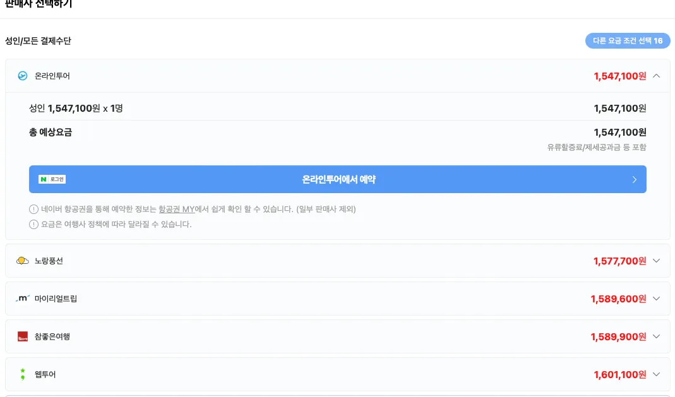Select the 마이리얼트립 seller name
The image size is (675, 397).
click(56, 299)
